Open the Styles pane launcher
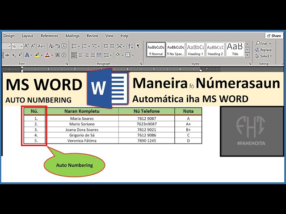This screenshot has height=214, width=286. [250, 64]
